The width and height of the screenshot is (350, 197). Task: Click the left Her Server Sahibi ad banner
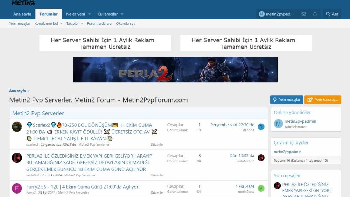[x=105, y=43]
